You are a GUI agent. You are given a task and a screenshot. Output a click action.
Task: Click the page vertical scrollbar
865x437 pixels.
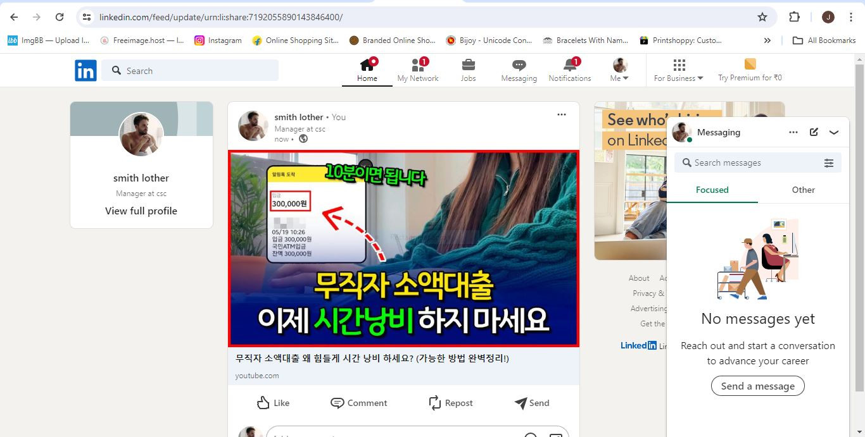click(x=859, y=227)
